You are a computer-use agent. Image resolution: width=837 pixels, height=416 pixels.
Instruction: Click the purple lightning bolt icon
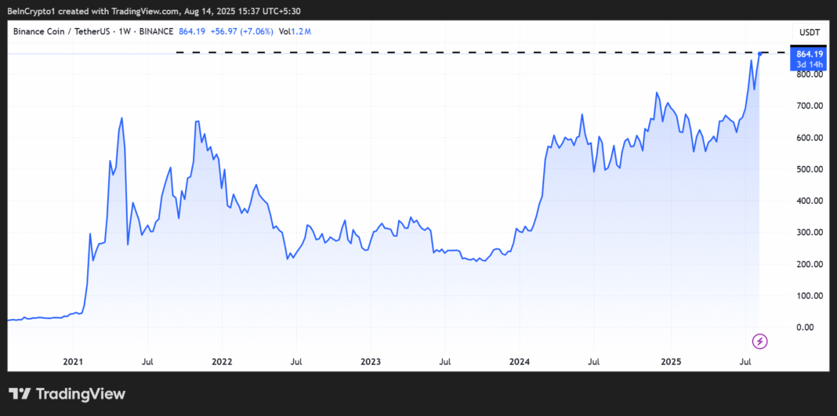point(759,341)
